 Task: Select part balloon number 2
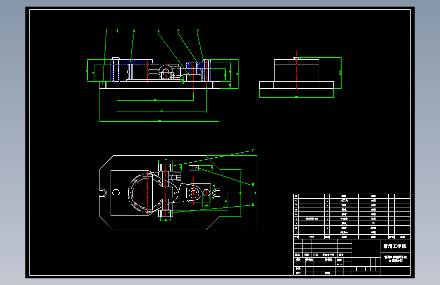[117, 31]
